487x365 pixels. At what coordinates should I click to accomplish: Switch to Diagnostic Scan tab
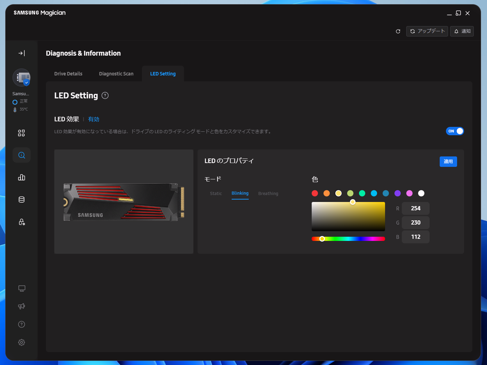pyautogui.click(x=116, y=74)
